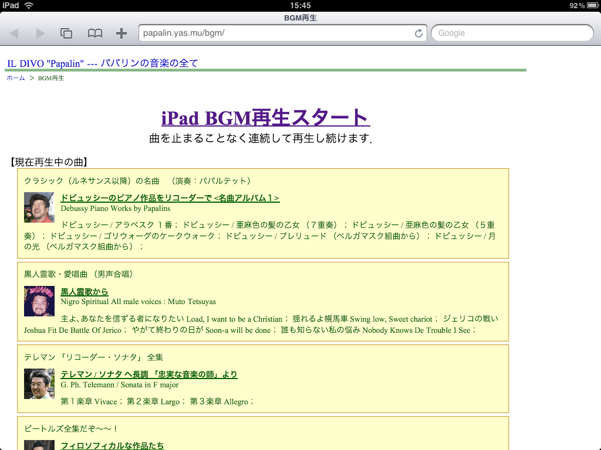The width and height of the screenshot is (601, 450).
Task: Click the 第３楽章 Allegro movement text
Action: coord(219,401)
